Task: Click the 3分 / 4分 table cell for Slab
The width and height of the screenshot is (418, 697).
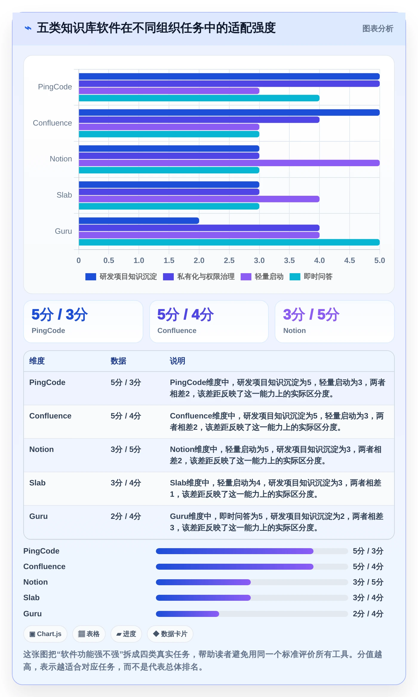Action: tap(126, 483)
